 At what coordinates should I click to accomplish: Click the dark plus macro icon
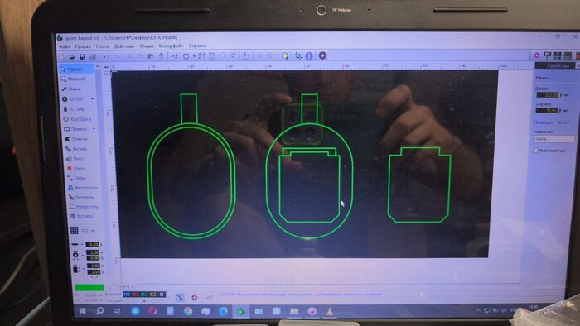[x=322, y=55]
